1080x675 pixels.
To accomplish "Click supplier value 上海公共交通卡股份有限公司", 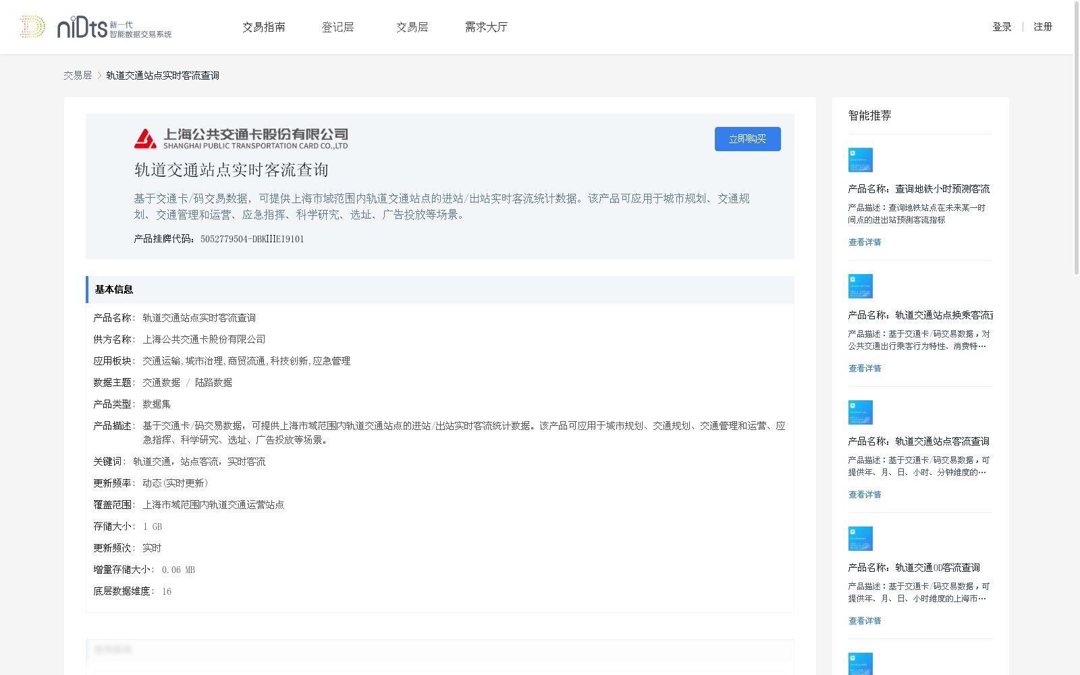I will [x=204, y=340].
